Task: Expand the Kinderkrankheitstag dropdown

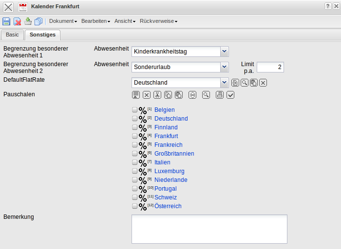Action: [224, 51]
